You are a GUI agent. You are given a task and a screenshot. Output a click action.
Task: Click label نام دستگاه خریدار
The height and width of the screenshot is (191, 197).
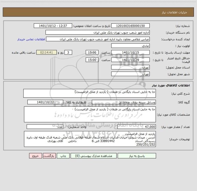click(x=178, y=33)
